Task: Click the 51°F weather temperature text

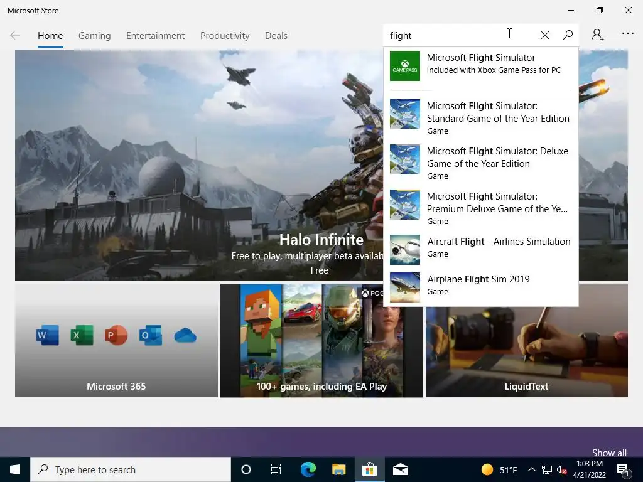Action: tap(508, 469)
